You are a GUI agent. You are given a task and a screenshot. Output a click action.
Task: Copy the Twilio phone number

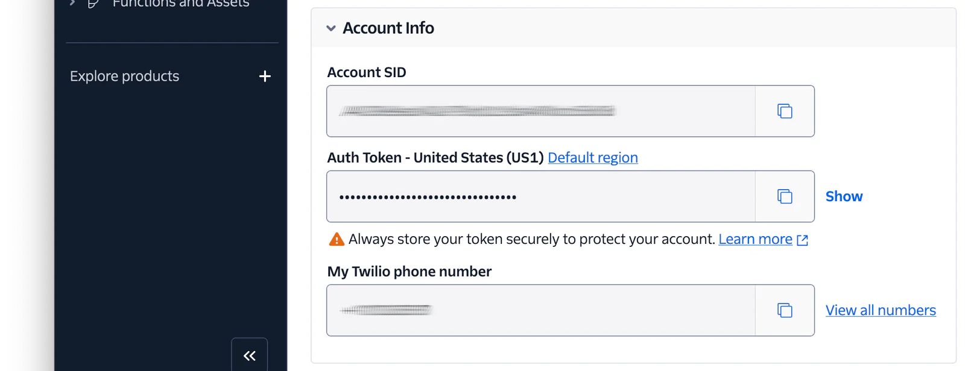pos(783,310)
